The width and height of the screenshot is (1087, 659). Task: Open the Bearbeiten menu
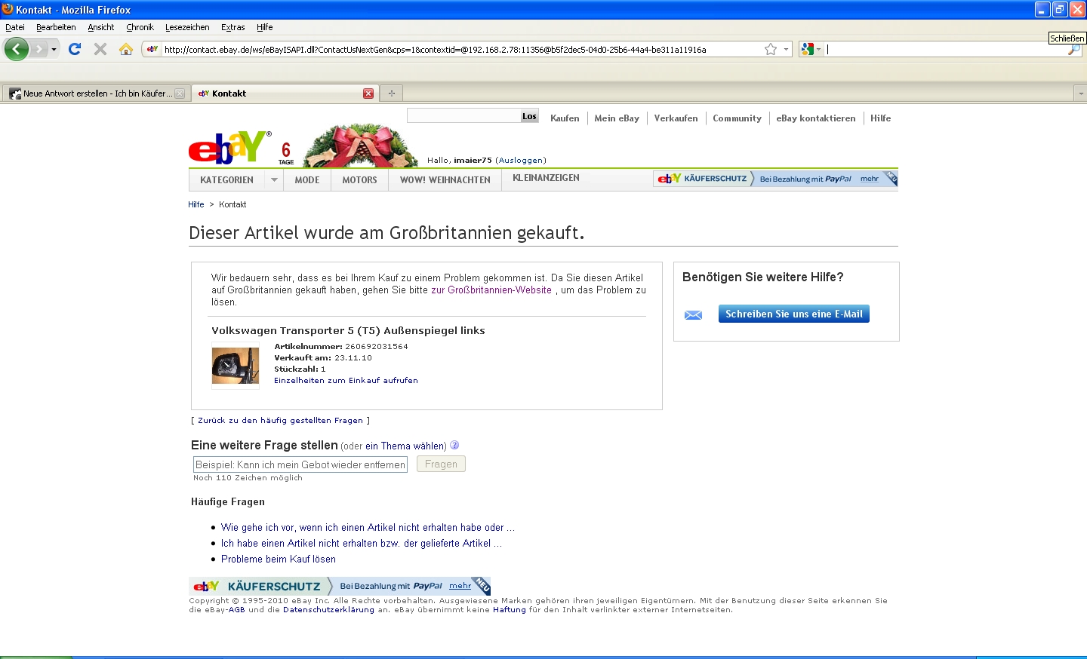[x=56, y=27]
